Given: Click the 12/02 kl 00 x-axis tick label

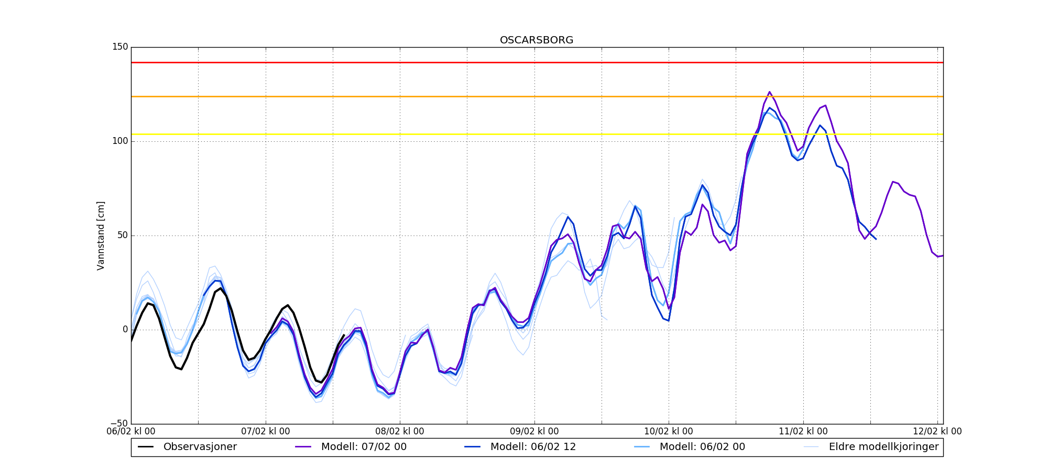Looking at the screenshot, I should tap(937, 431).
